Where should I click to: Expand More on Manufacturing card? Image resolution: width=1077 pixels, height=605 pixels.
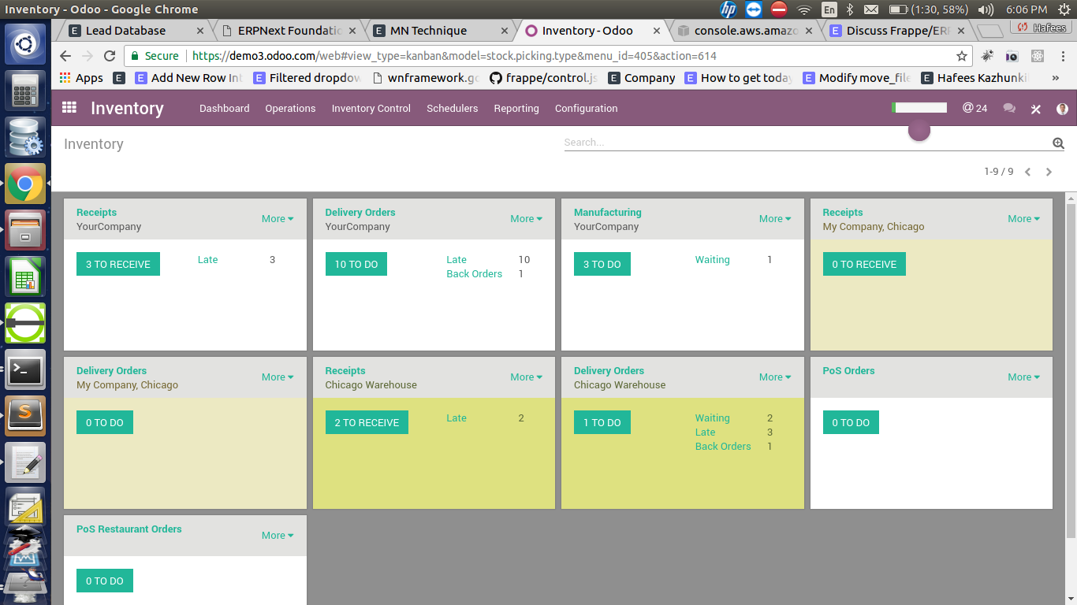click(x=775, y=219)
